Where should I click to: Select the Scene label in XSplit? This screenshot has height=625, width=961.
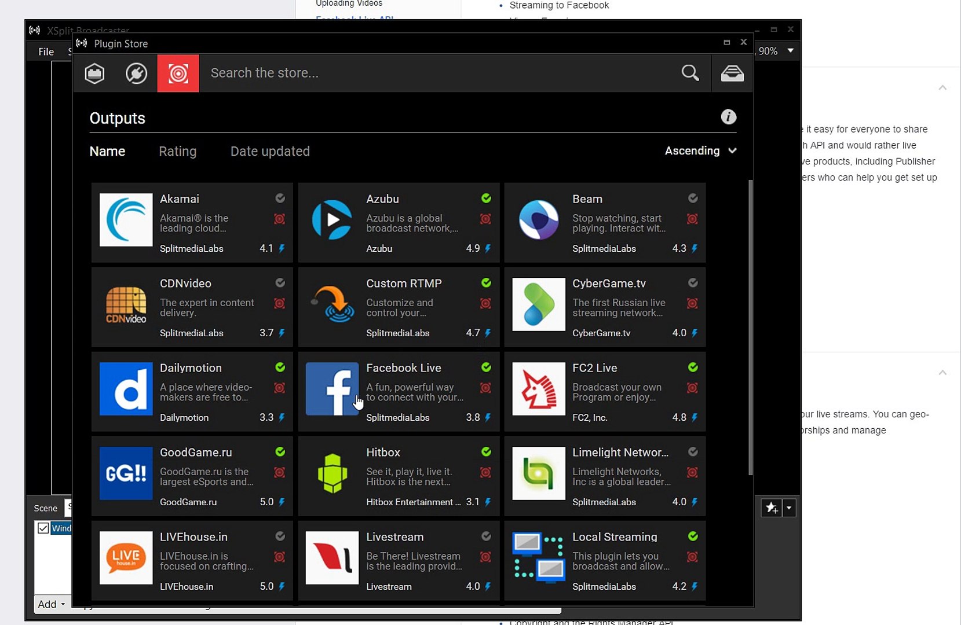tap(45, 508)
